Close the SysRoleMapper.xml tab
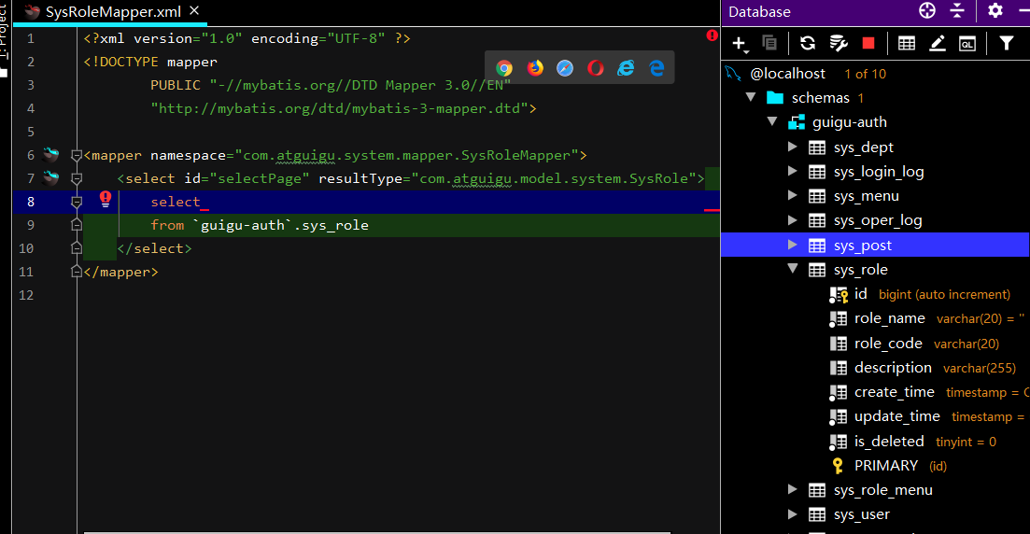1030x534 pixels. [194, 10]
